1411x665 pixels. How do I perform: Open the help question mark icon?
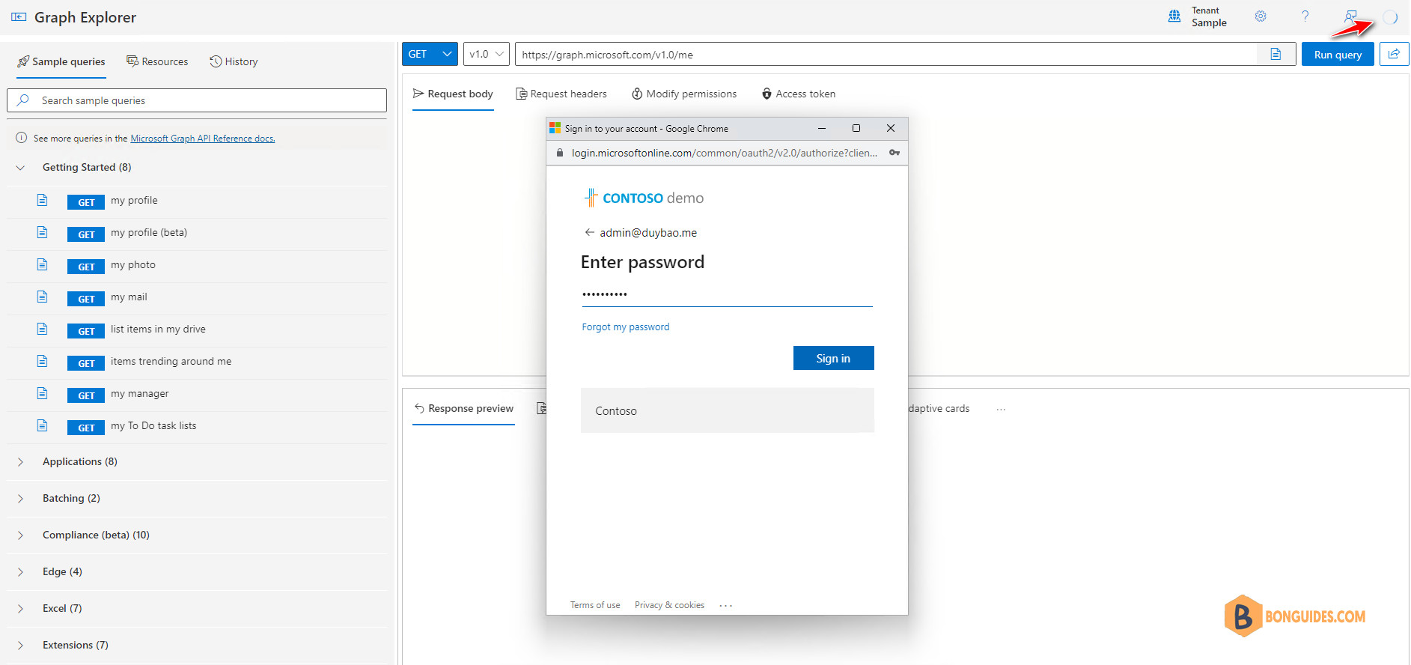click(x=1305, y=16)
